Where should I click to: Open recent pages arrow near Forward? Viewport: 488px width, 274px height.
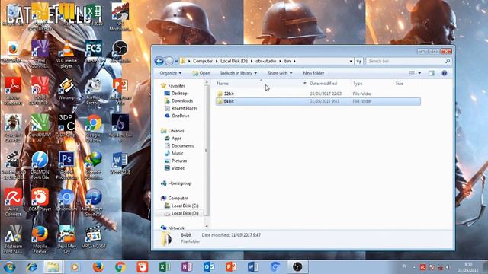[x=176, y=61]
